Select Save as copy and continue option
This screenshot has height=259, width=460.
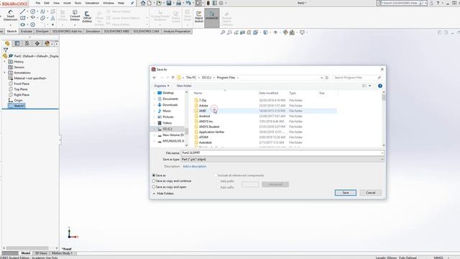pos(154,181)
